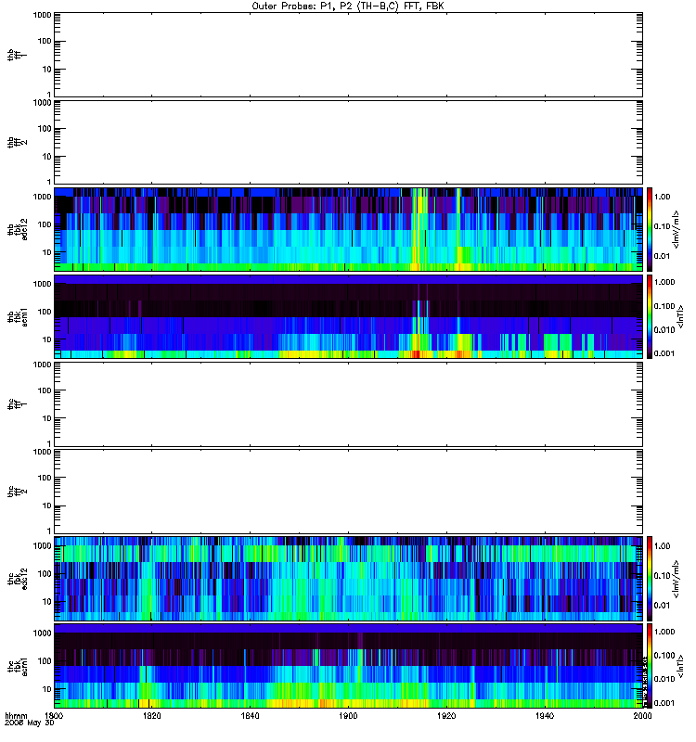This screenshot has height=742, width=696.
Task: Click the '1840' time axis label
Action: (x=250, y=715)
